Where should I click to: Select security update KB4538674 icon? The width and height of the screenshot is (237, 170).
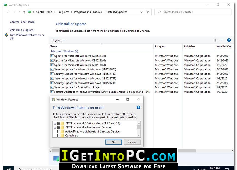pos(52,69)
